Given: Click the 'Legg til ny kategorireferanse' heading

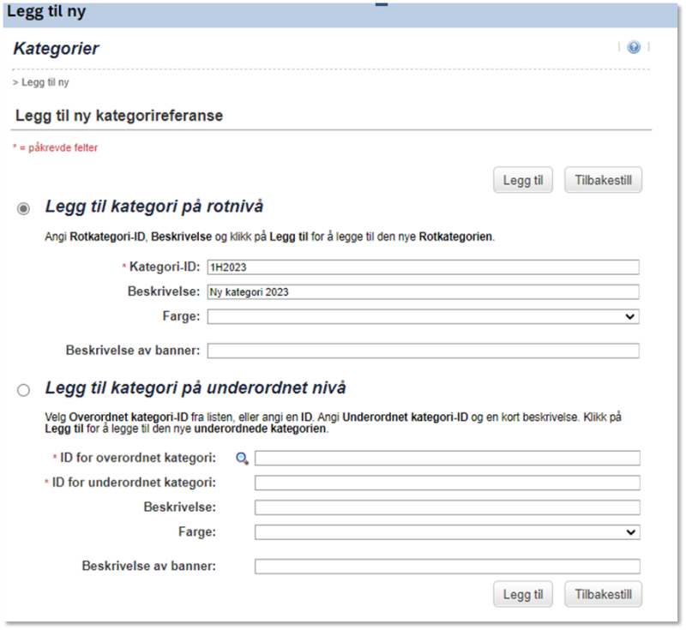Looking at the screenshot, I should pyautogui.click(x=119, y=116).
